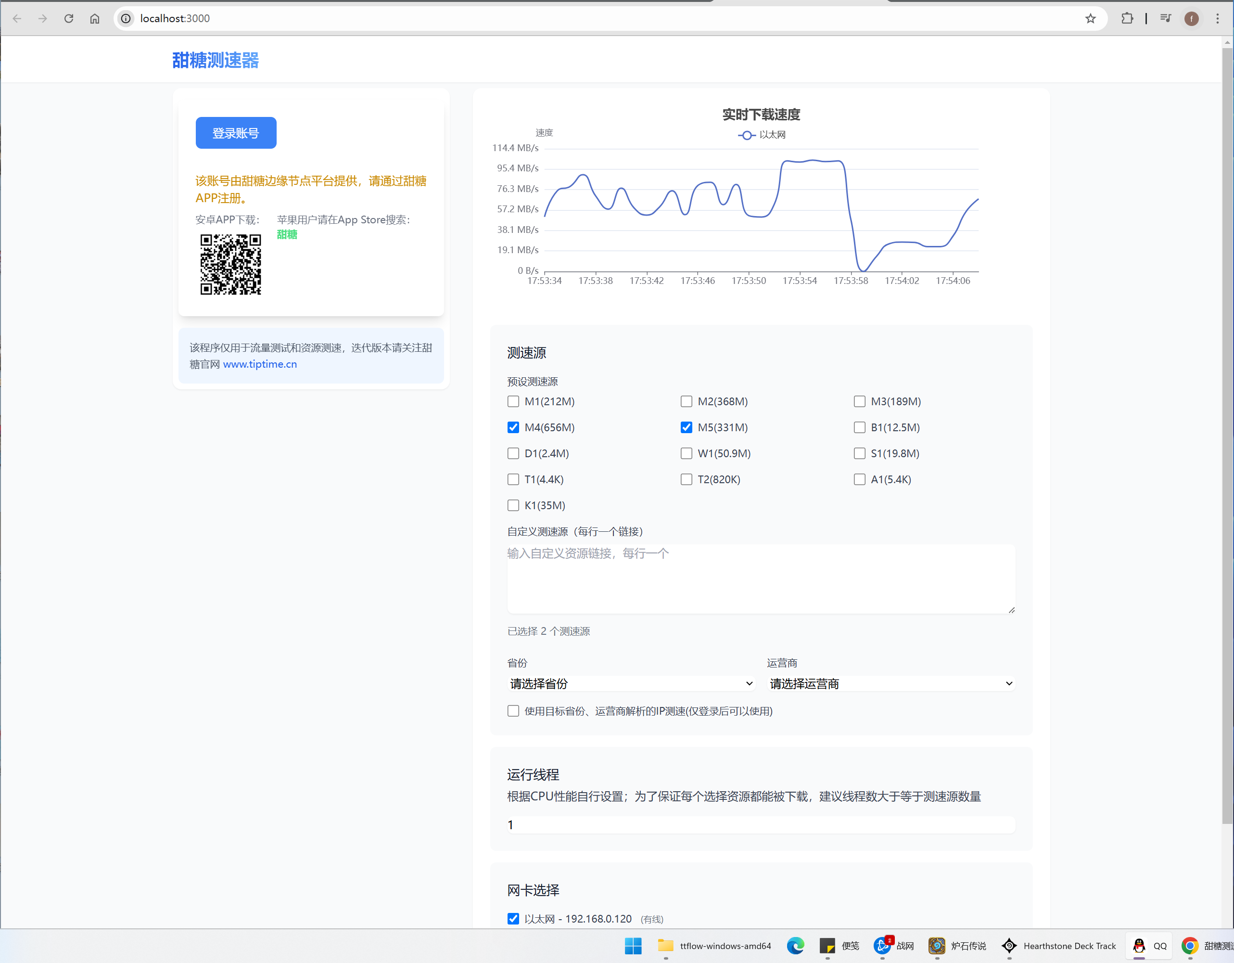Viewport: 1234px width, 963px height.
Task: Enable the M1(212M) test source checkbox
Action: point(513,401)
